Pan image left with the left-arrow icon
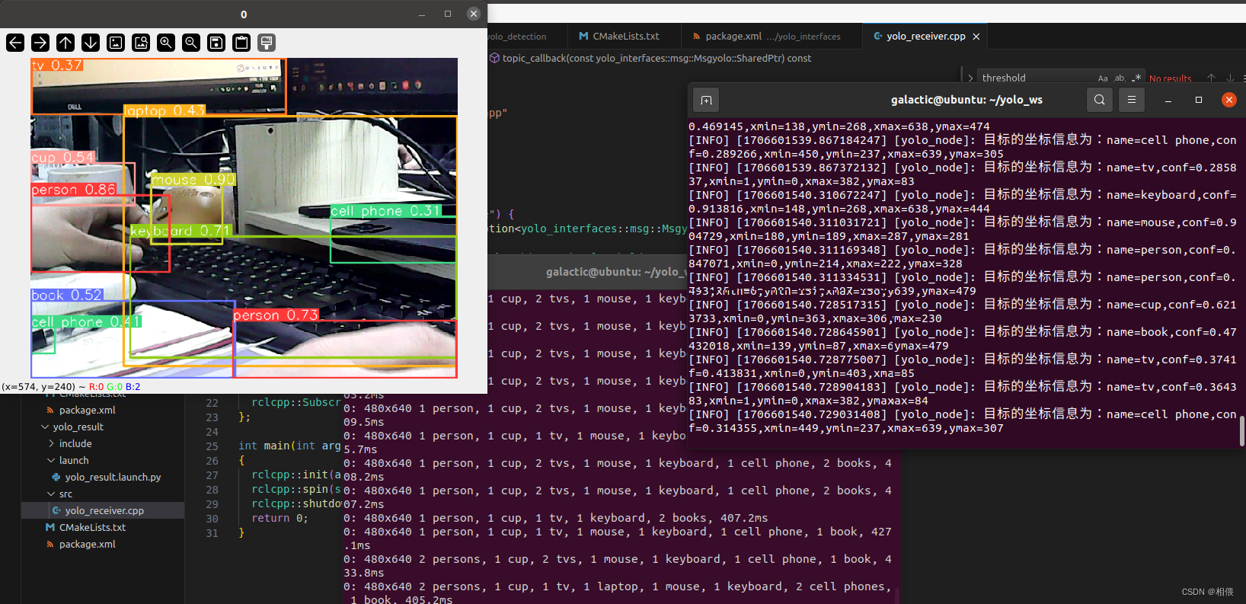The image size is (1246, 604). pos(15,43)
